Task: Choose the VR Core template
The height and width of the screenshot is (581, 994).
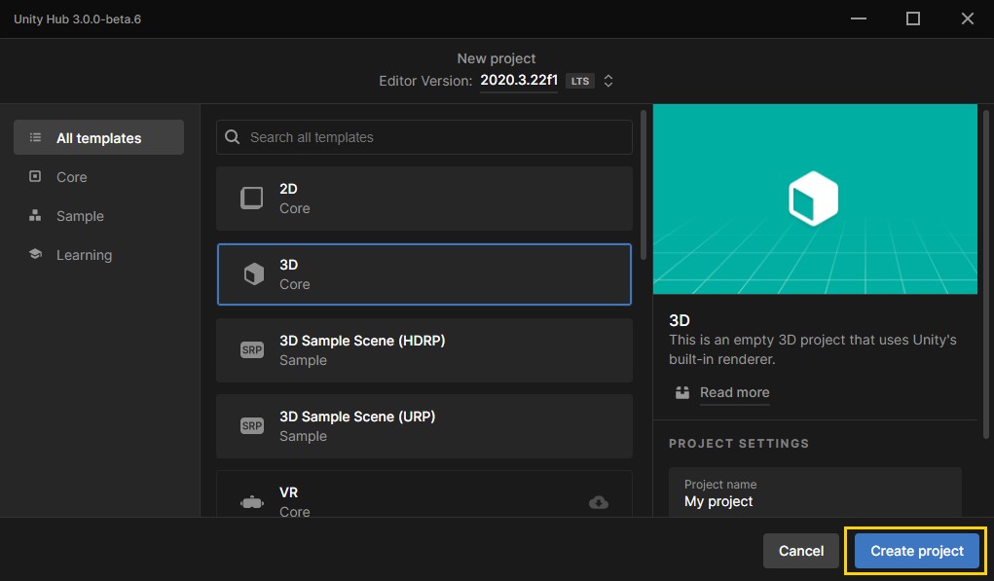Action: coord(424,493)
